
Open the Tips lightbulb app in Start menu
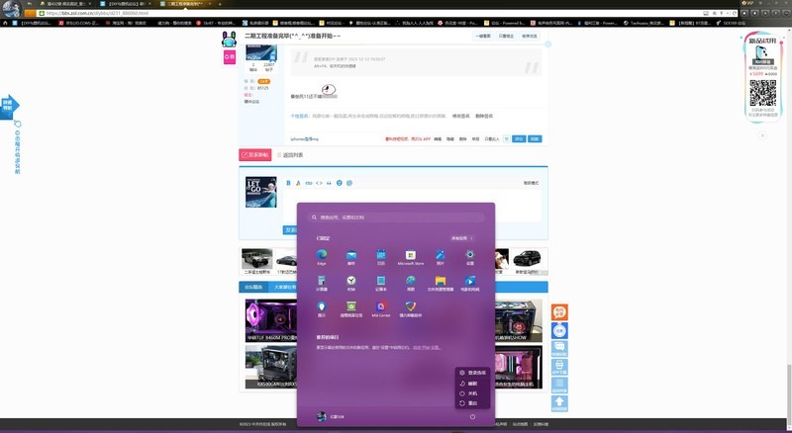click(x=322, y=308)
